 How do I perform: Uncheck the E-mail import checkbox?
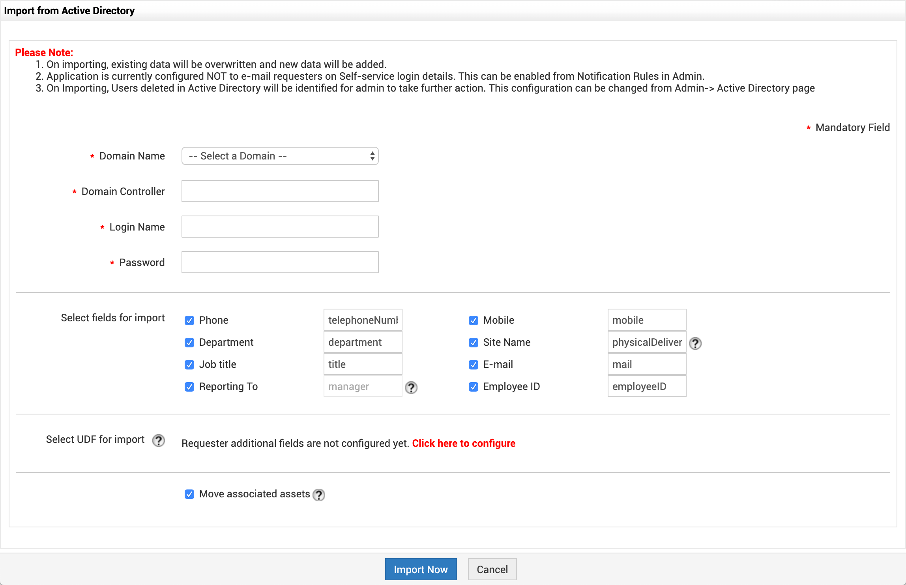point(474,365)
